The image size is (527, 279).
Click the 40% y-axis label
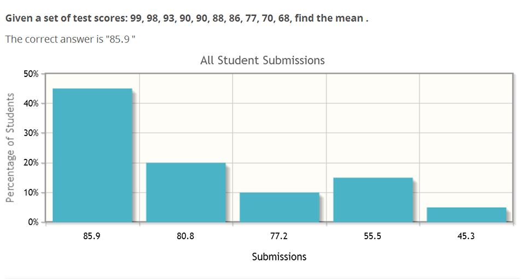(x=31, y=104)
